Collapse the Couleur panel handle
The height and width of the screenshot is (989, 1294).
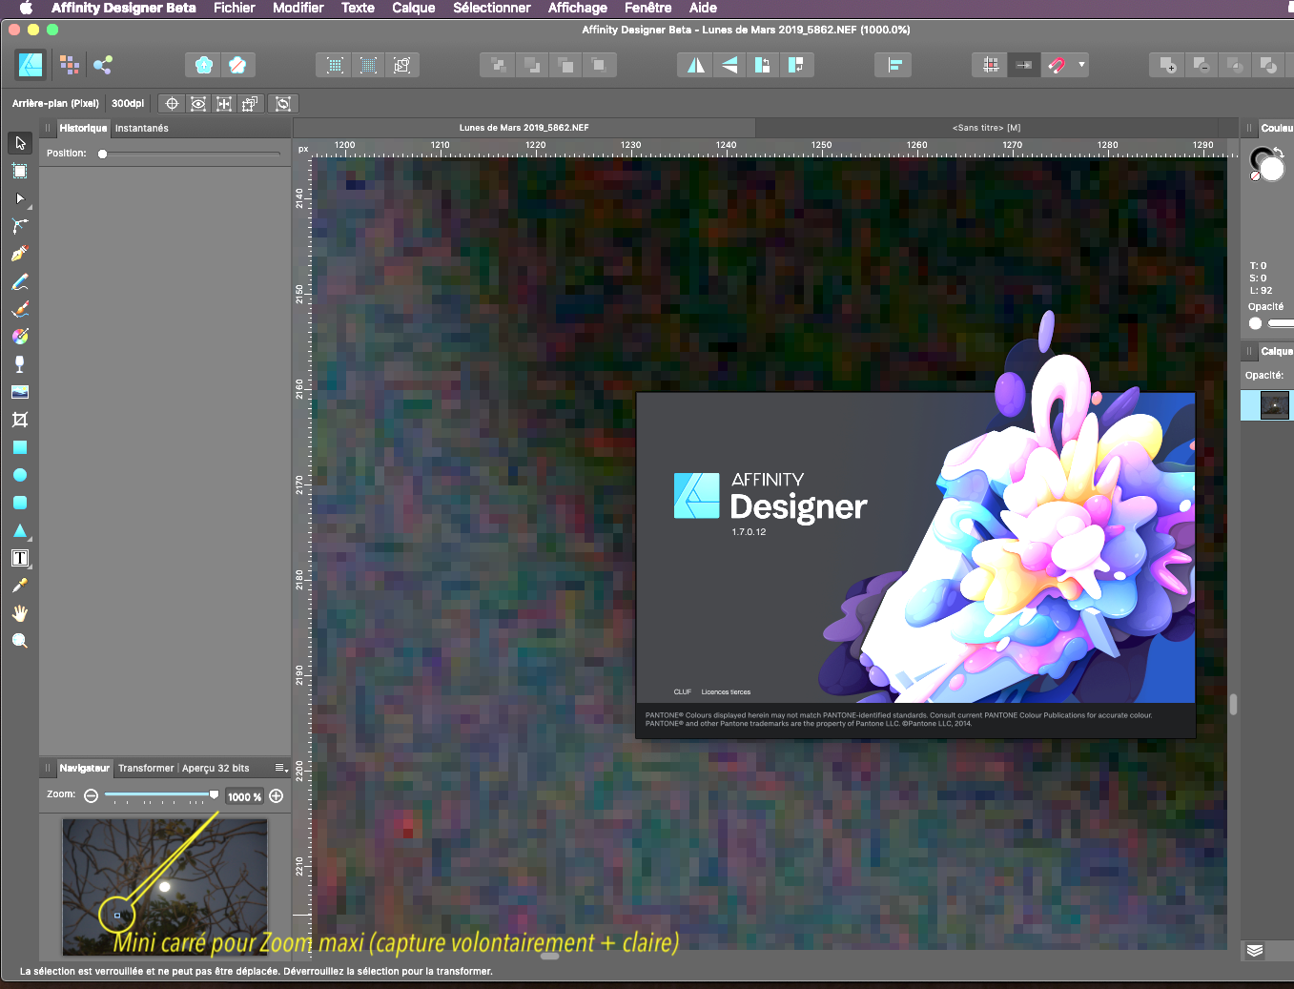pos(1249,128)
